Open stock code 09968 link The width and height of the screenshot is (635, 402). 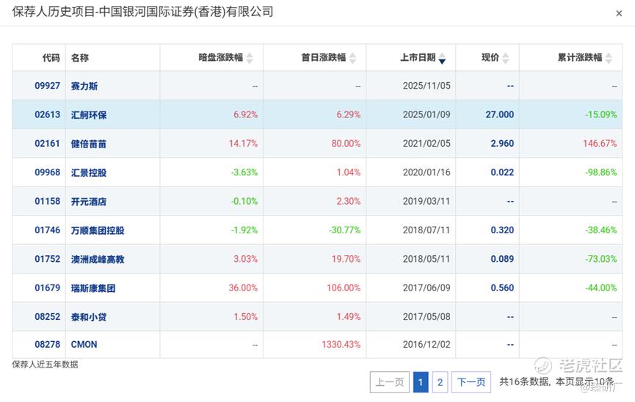[x=47, y=172]
